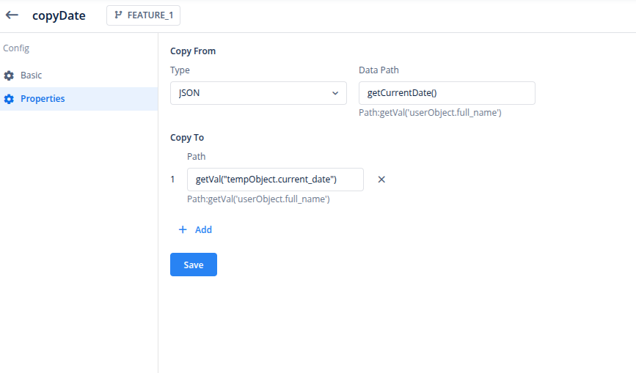
Task: Open the Basic config section
Action: (78, 75)
